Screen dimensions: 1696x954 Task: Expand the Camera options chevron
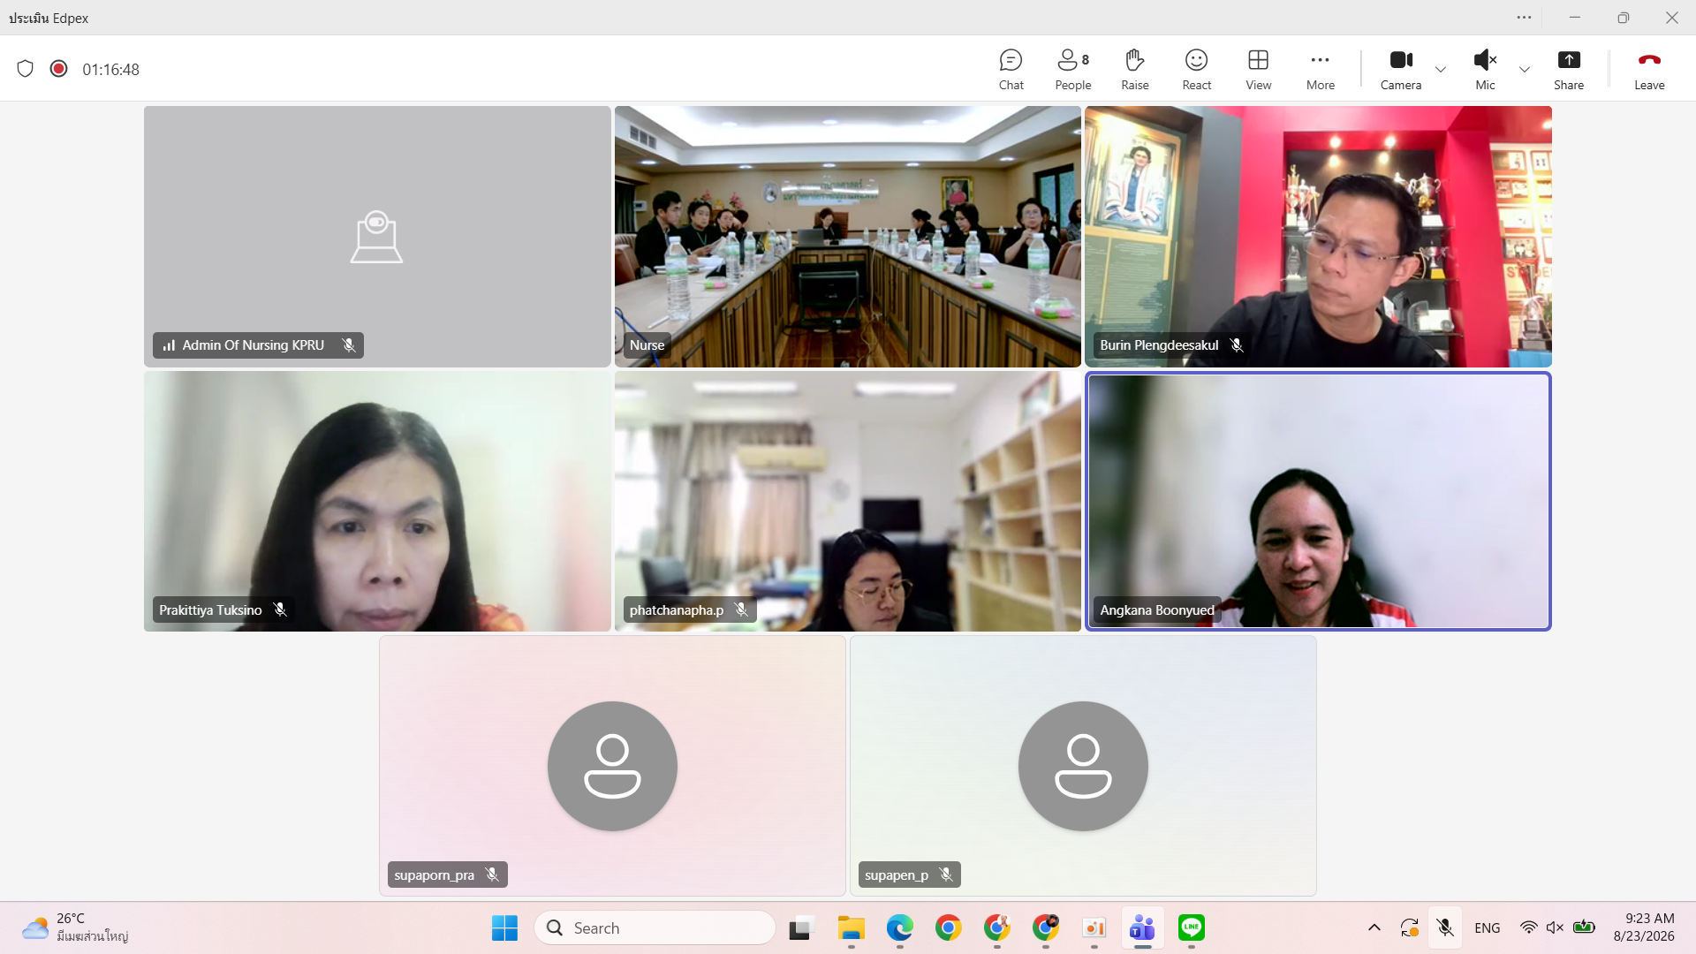[x=1440, y=70]
